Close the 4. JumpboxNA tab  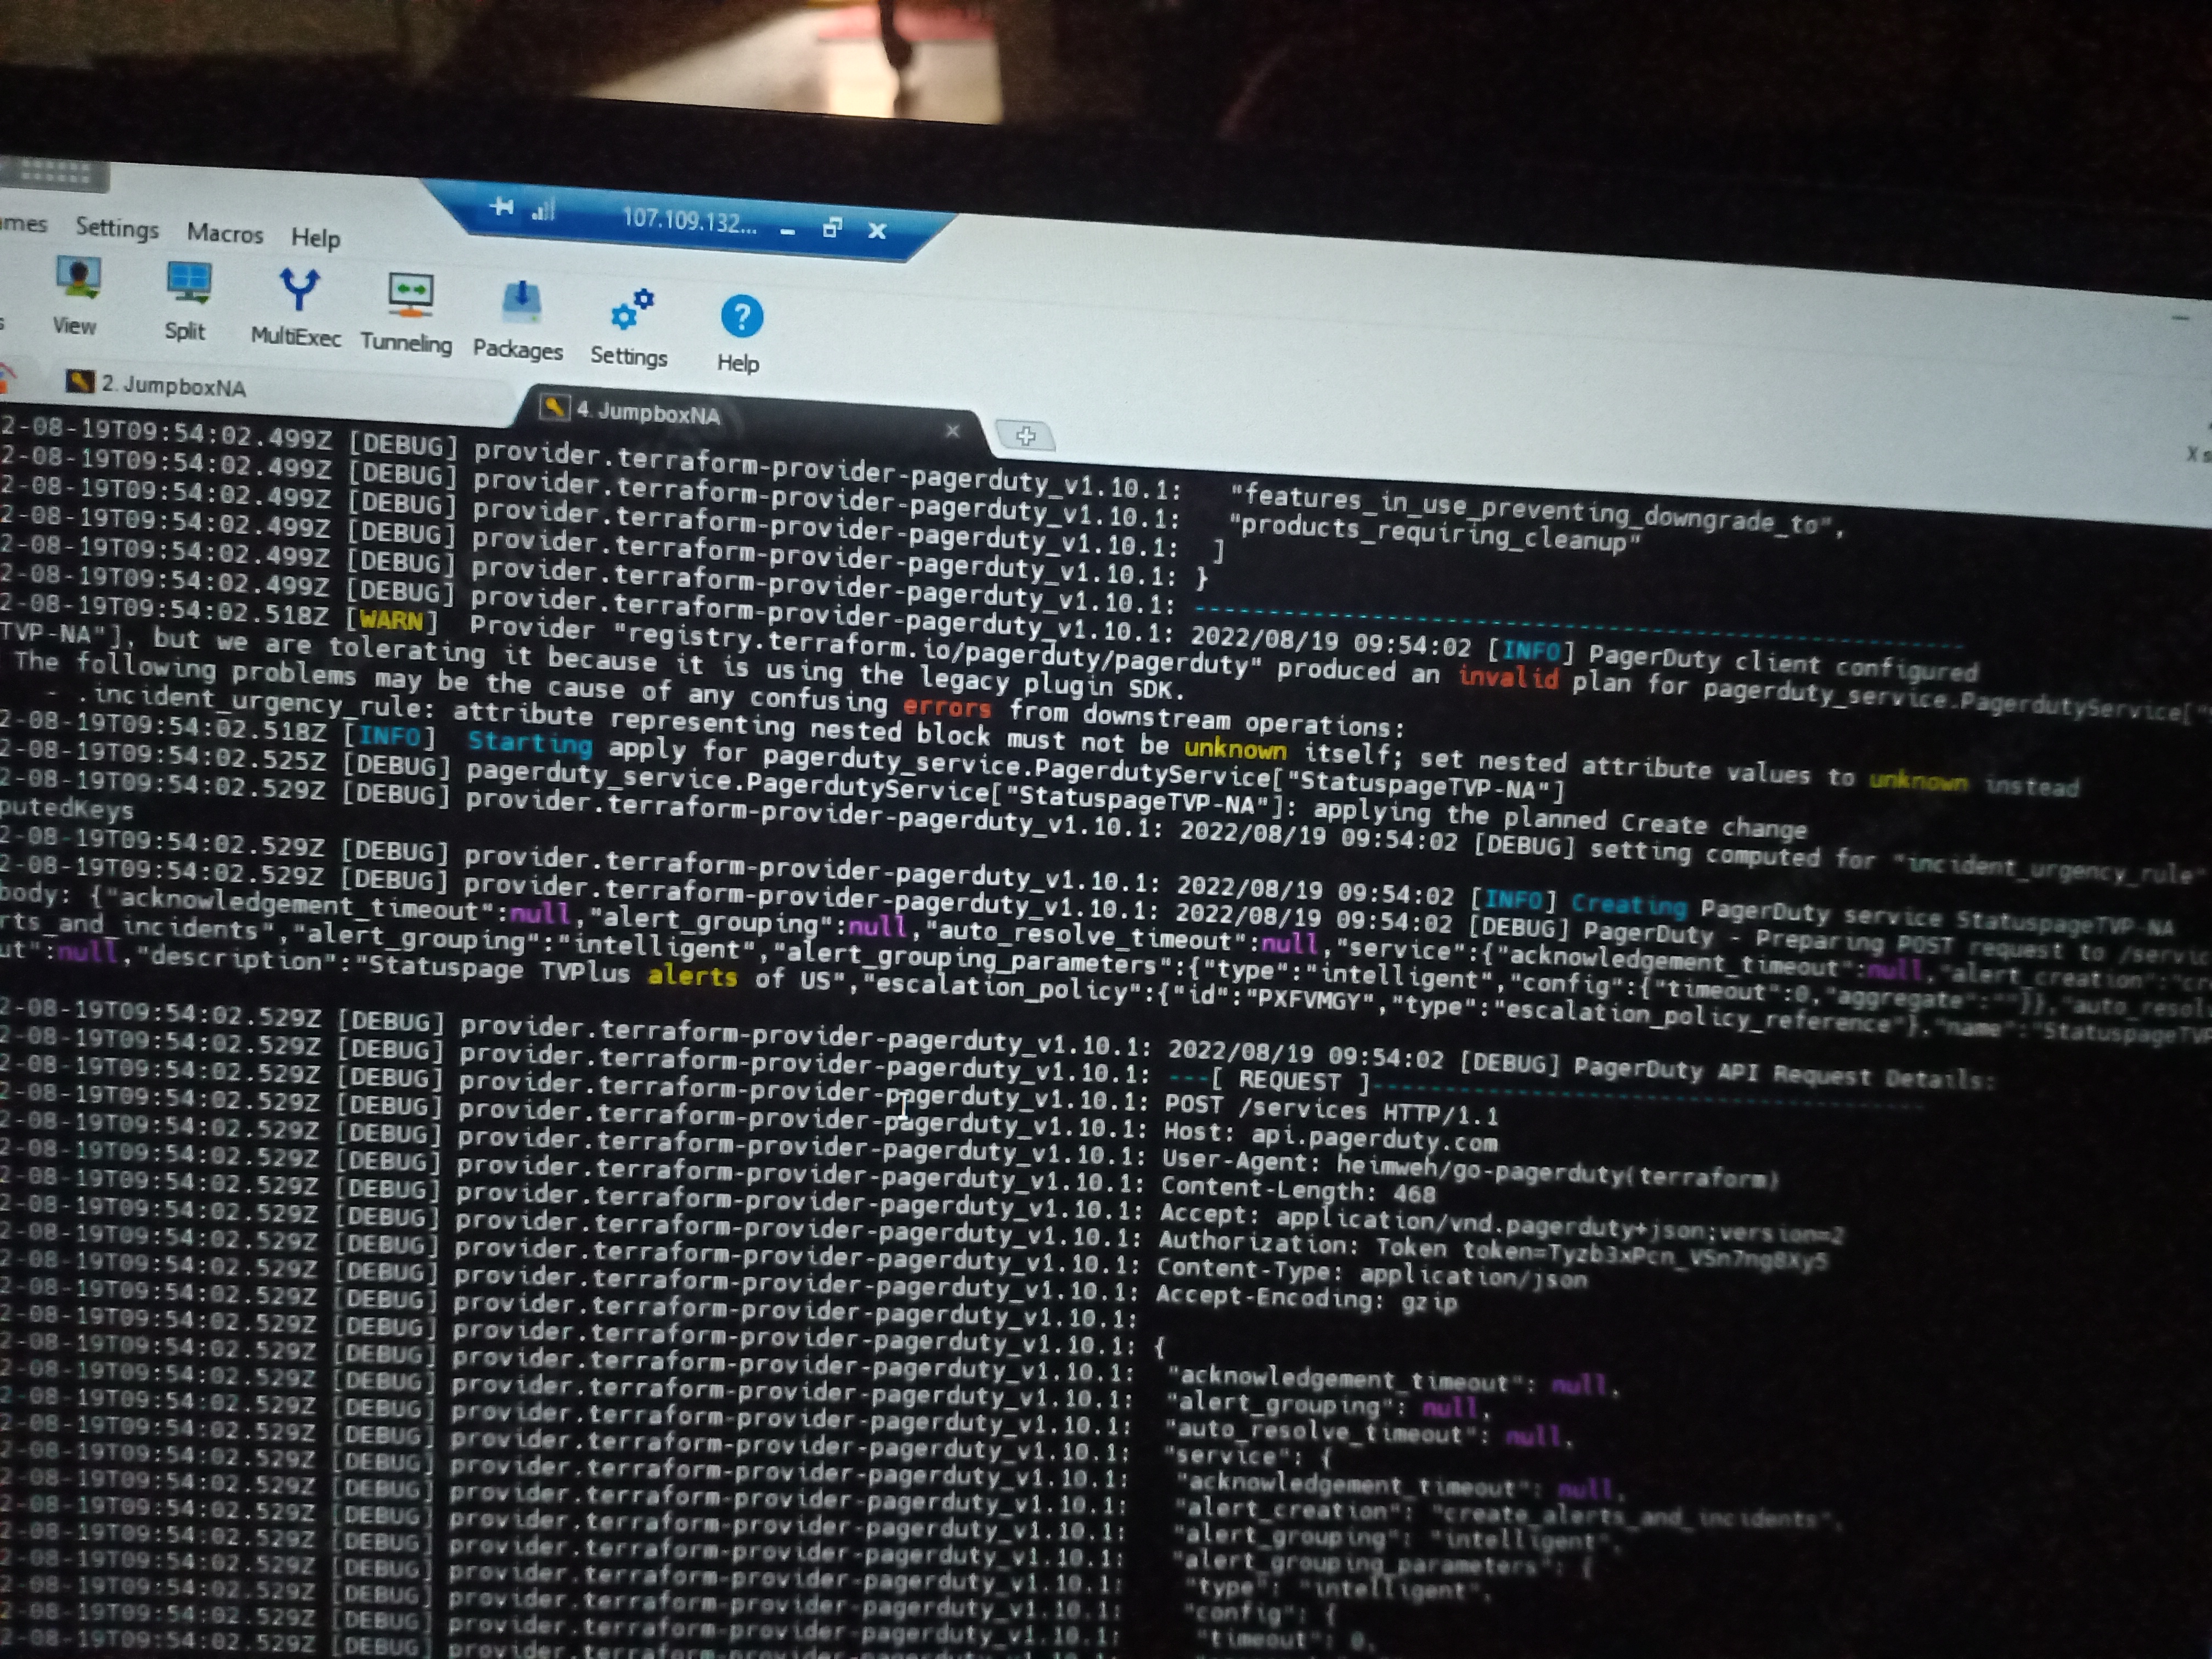(952, 430)
